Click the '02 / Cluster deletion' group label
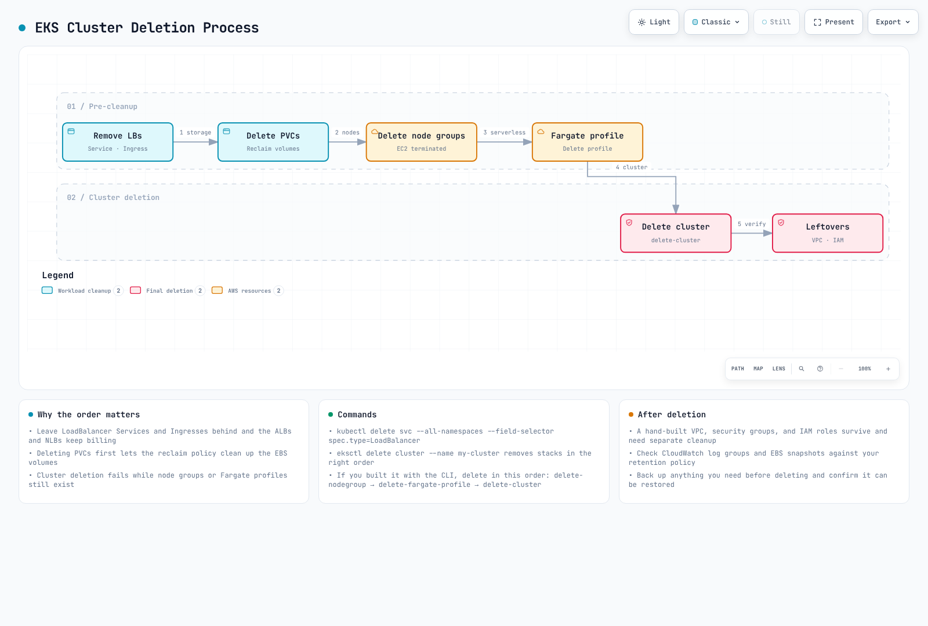 point(113,198)
